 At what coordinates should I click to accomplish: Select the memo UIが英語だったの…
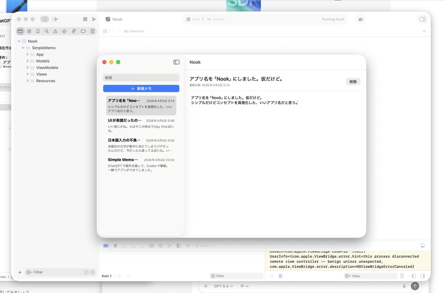point(141,125)
